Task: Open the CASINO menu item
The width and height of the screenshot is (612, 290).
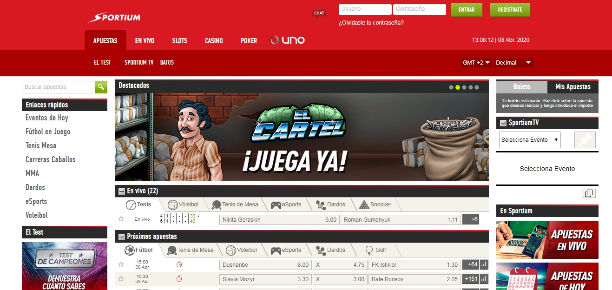Action: [x=214, y=41]
